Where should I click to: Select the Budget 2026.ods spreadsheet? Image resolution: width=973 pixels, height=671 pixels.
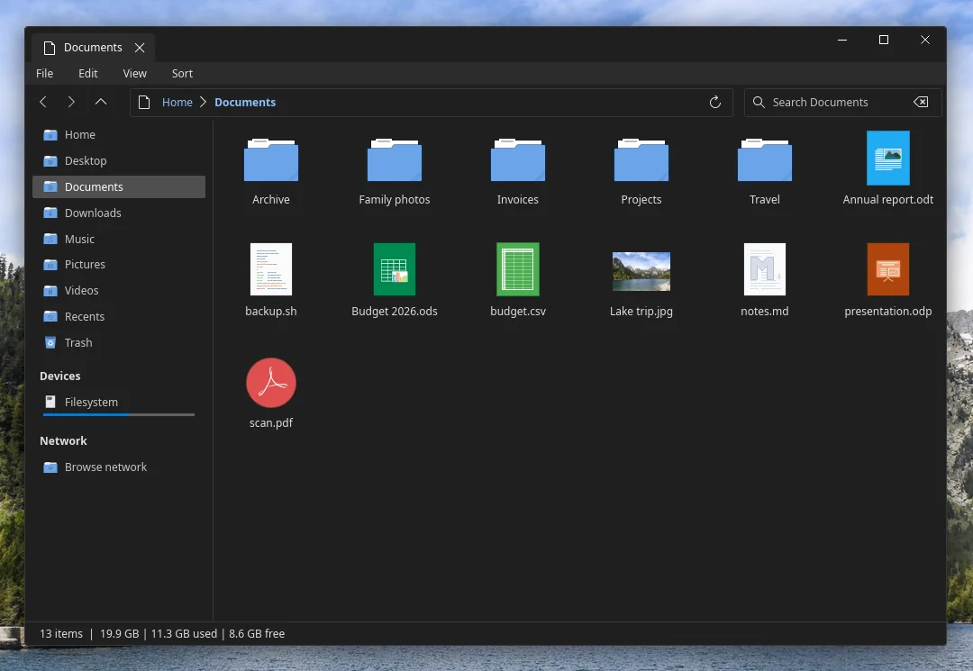tap(394, 269)
